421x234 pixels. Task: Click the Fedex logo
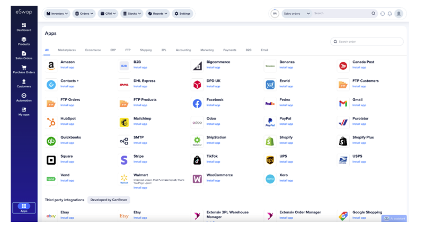click(270, 103)
